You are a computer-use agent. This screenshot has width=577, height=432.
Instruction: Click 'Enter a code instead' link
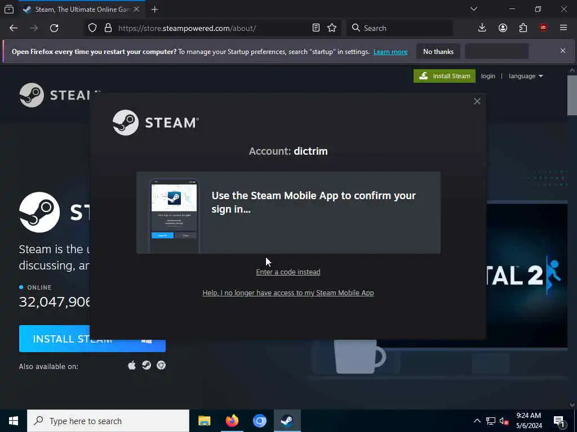(288, 272)
